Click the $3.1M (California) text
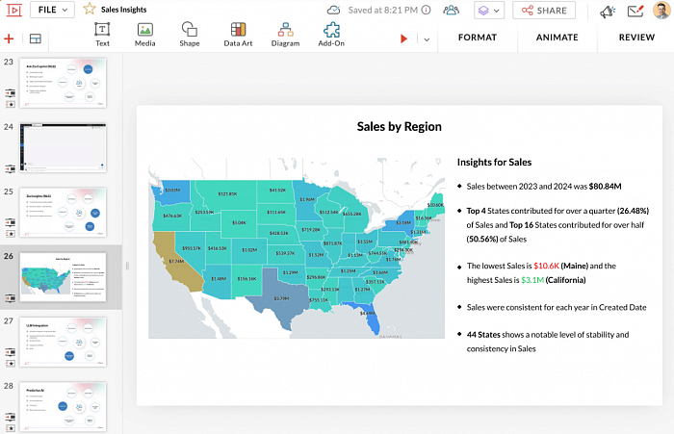The width and height of the screenshot is (674, 434). pos(554,280)
